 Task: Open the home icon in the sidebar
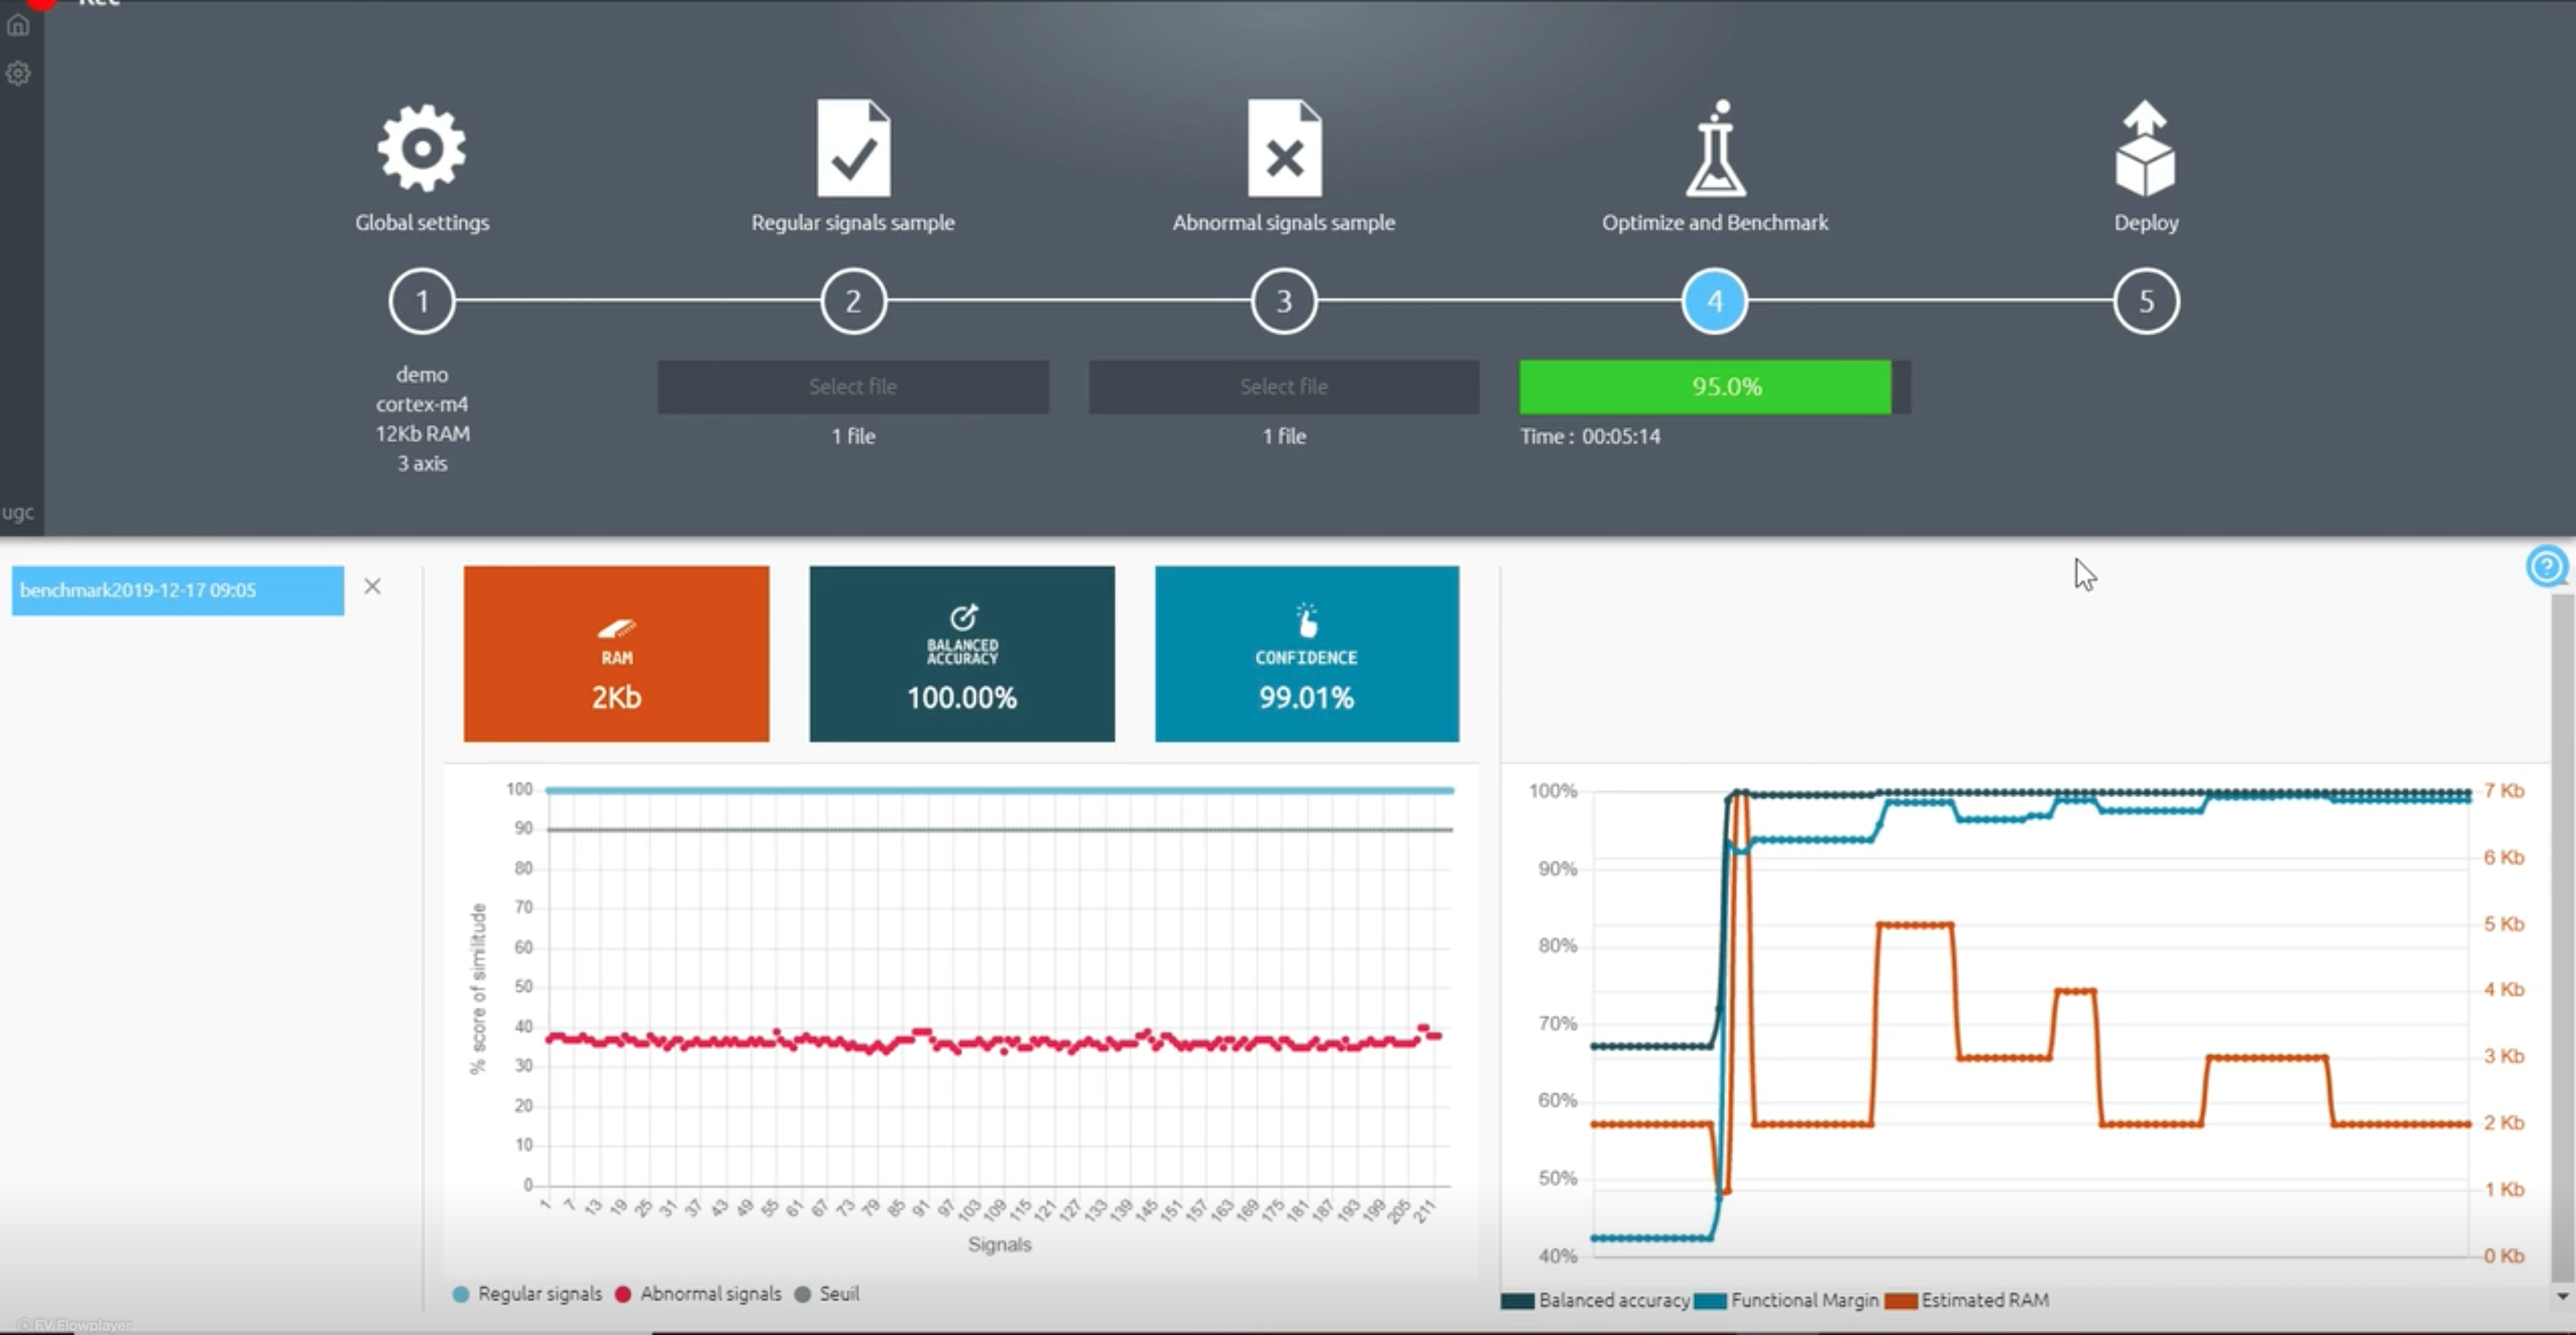pyautogui.click(x=18, y=25)
